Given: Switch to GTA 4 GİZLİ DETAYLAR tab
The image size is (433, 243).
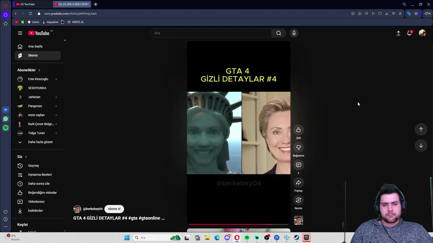Looking at the screenshot, I should (72, 4).
